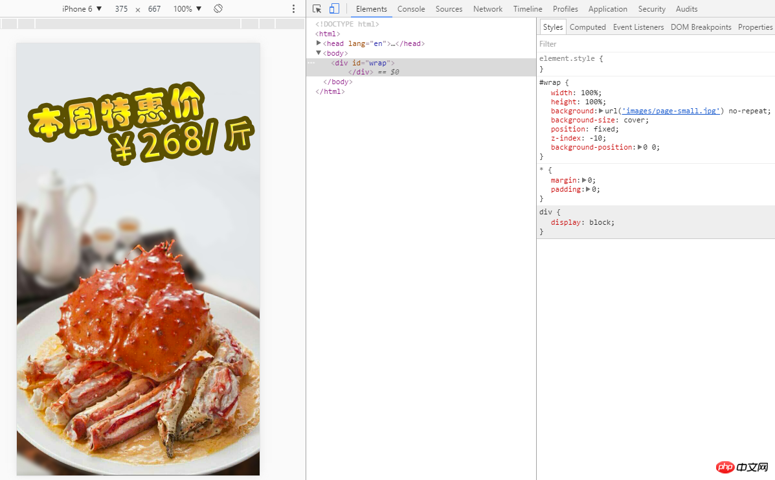Expand the background-position shorthand triangle

640,147
